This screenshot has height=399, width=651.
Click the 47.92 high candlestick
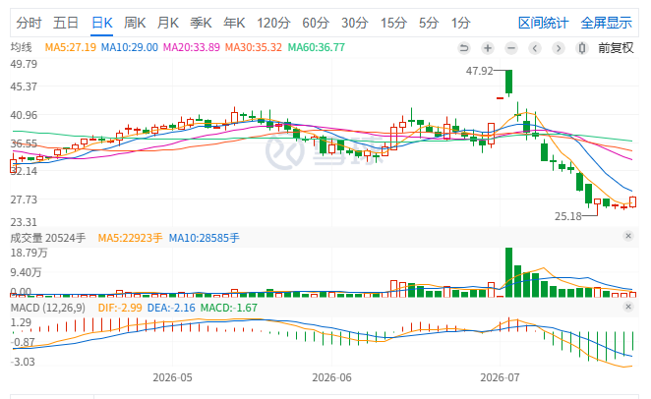tap(508, 83)
